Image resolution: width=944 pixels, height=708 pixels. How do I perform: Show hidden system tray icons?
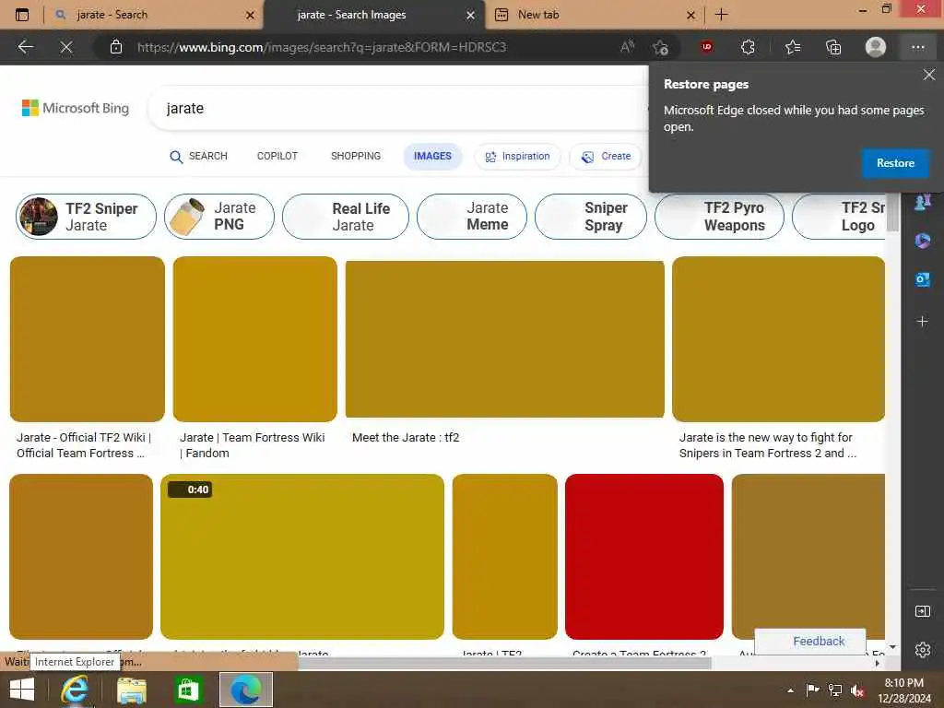790,690
